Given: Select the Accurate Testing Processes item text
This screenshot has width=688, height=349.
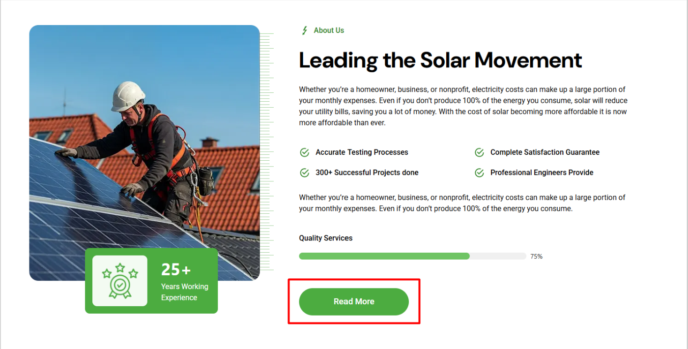Looking at the screenshot, I should coord(362,152).
